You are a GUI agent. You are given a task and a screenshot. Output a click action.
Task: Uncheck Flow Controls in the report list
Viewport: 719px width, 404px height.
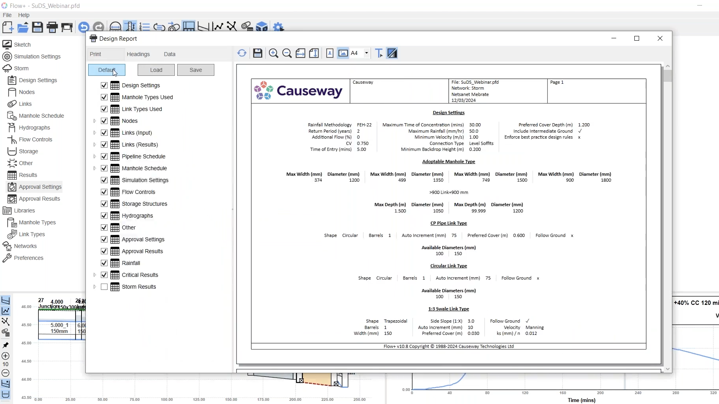104,192
